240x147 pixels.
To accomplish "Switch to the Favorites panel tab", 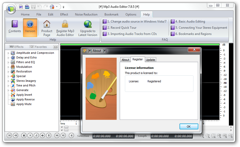I will [x=39, y=47].
